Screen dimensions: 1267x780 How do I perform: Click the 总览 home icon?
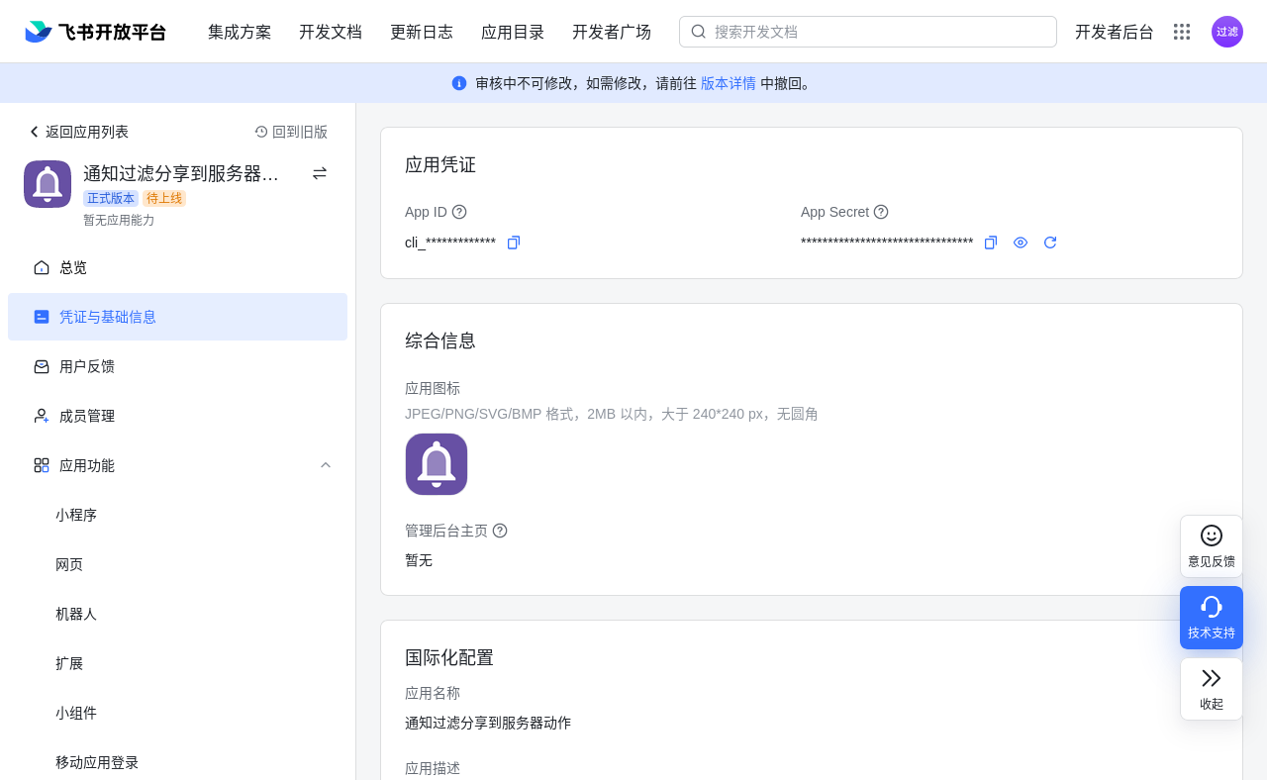tap(42, 267)
